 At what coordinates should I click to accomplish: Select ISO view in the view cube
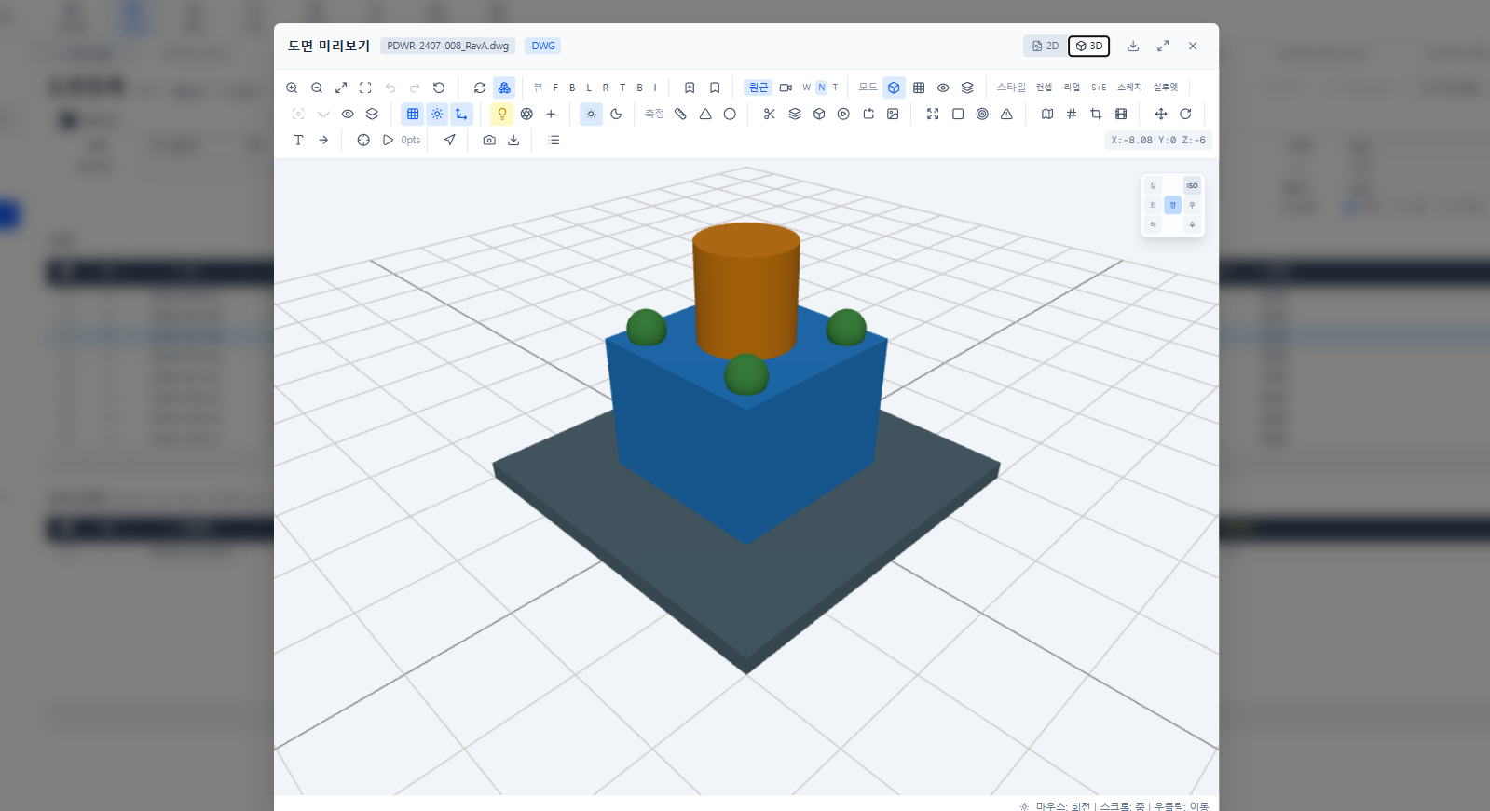(1192, 185)
